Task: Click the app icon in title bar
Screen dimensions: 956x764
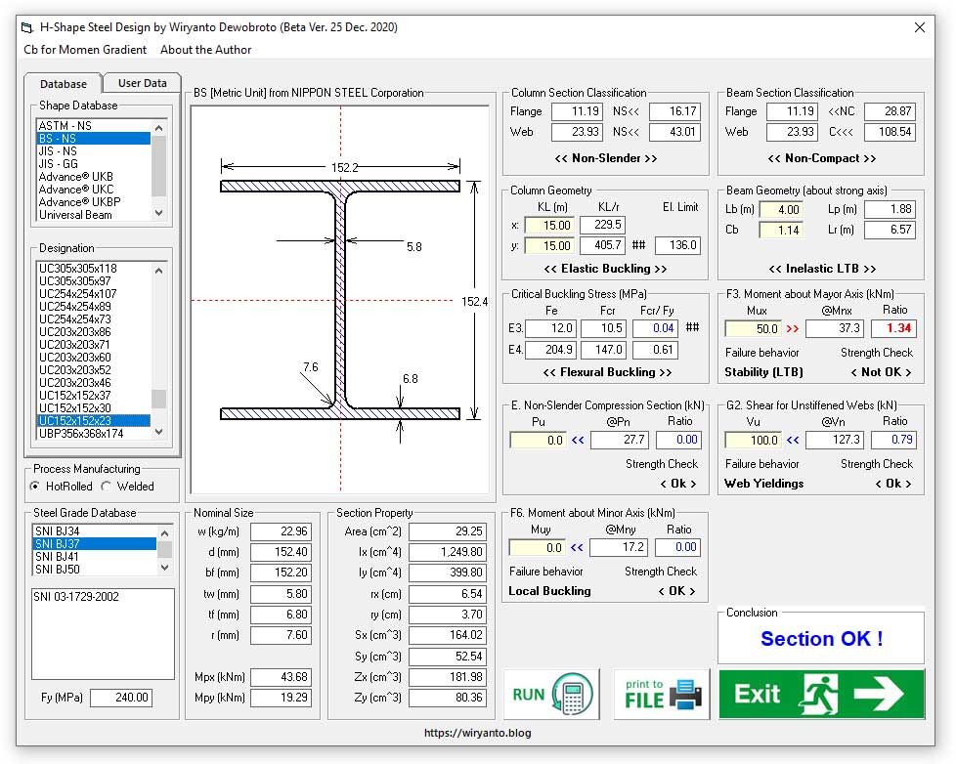Action: click(x=28, y=27)
